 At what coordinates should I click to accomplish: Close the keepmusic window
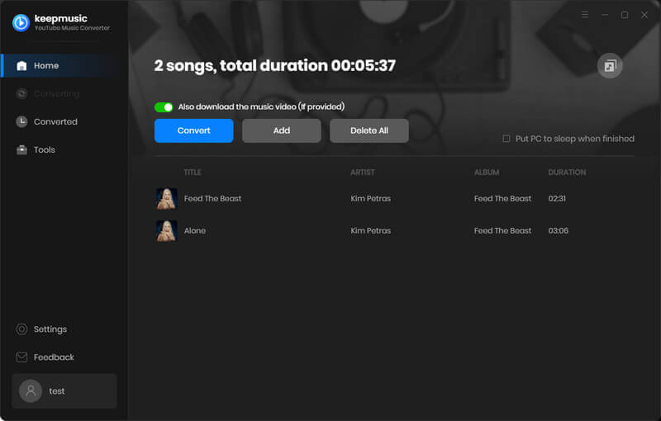(644, 15)
